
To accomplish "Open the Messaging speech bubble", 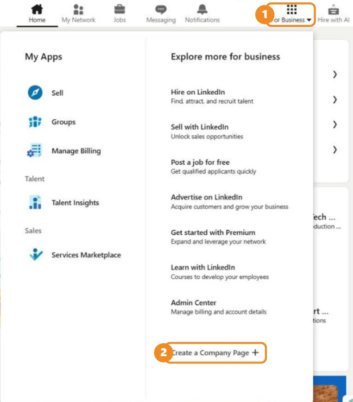I will tap(161, 10).
